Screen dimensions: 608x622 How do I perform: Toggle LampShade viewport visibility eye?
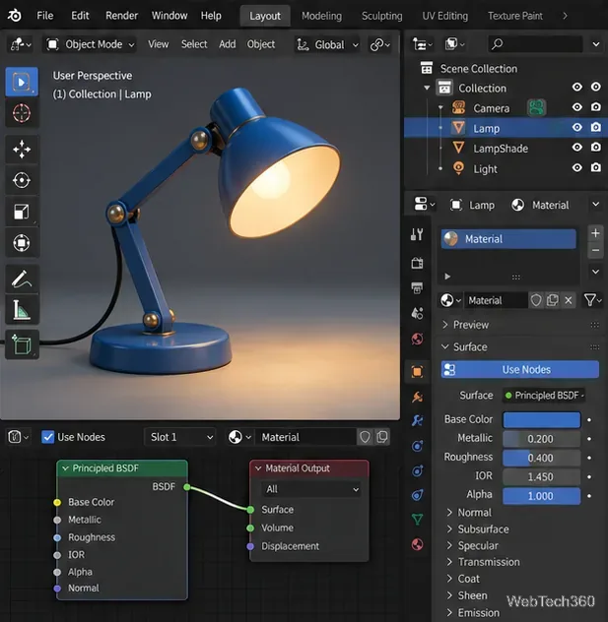(x=577, y=148)
